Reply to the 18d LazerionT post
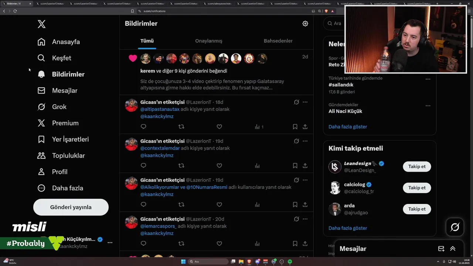This screenshot has width=473, height=266. pos(143,127)
